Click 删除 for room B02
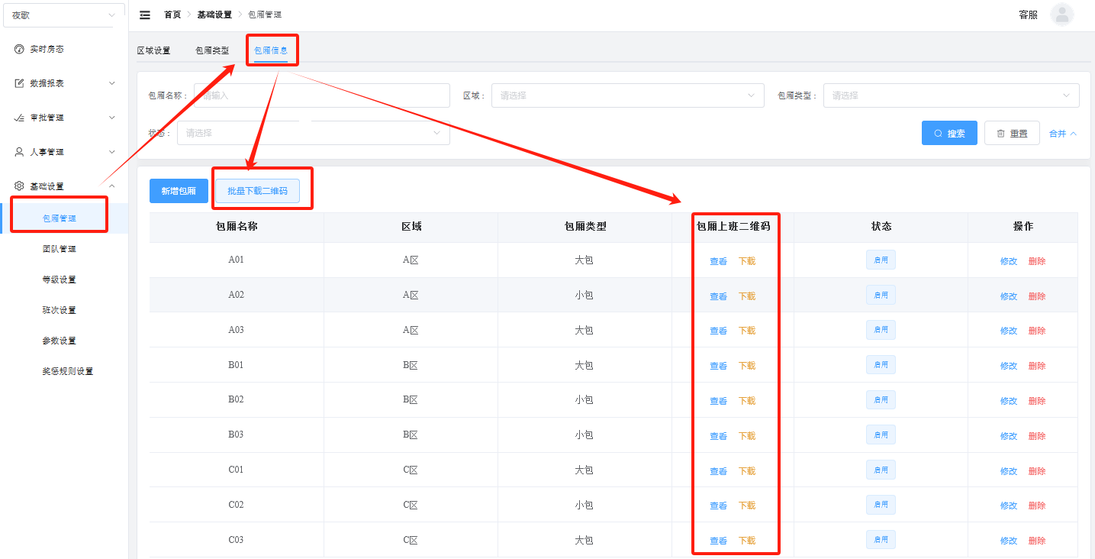The height and width of the screenshot is (559, 1095). tap(1037, 401)
